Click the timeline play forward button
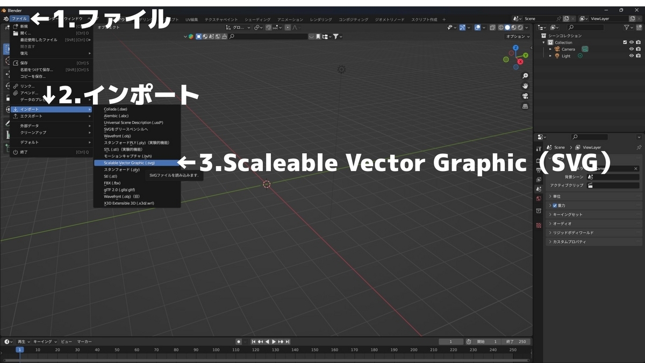 click(x=274, y=341)
